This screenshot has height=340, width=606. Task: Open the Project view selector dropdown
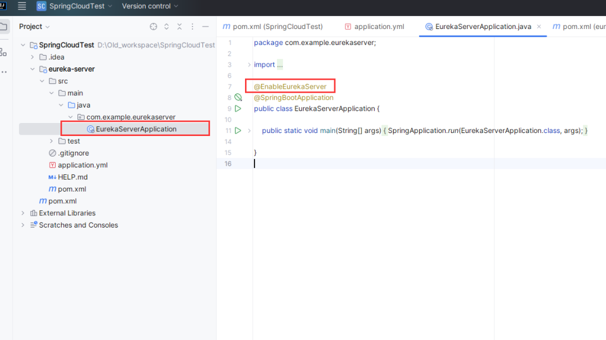(34, 27)
